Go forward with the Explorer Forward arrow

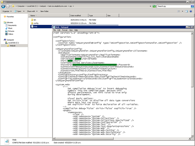[x=8, y=6]
